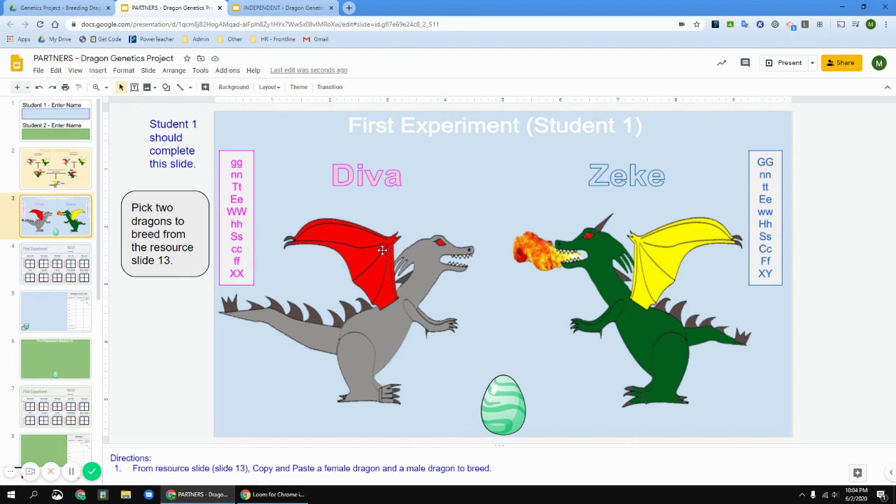The image size is (896, 504).
Task: Open the activity dashboard trend icon
Action: 722,63
